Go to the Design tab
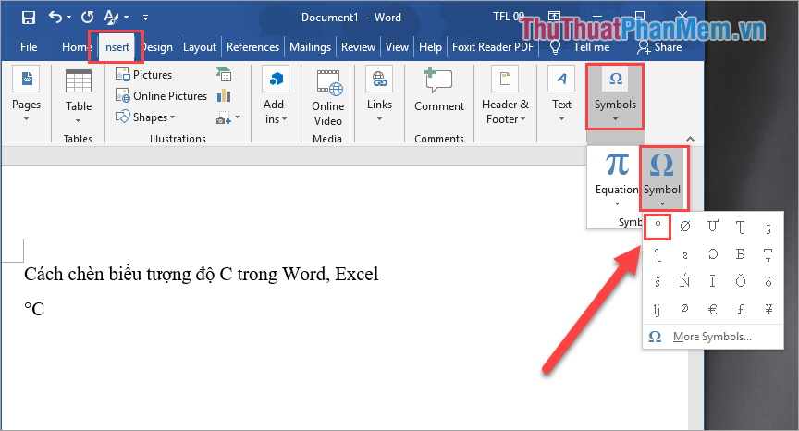The width and height of the screenshot is (799, 431). pyautogui.click(x=158, y=47)
